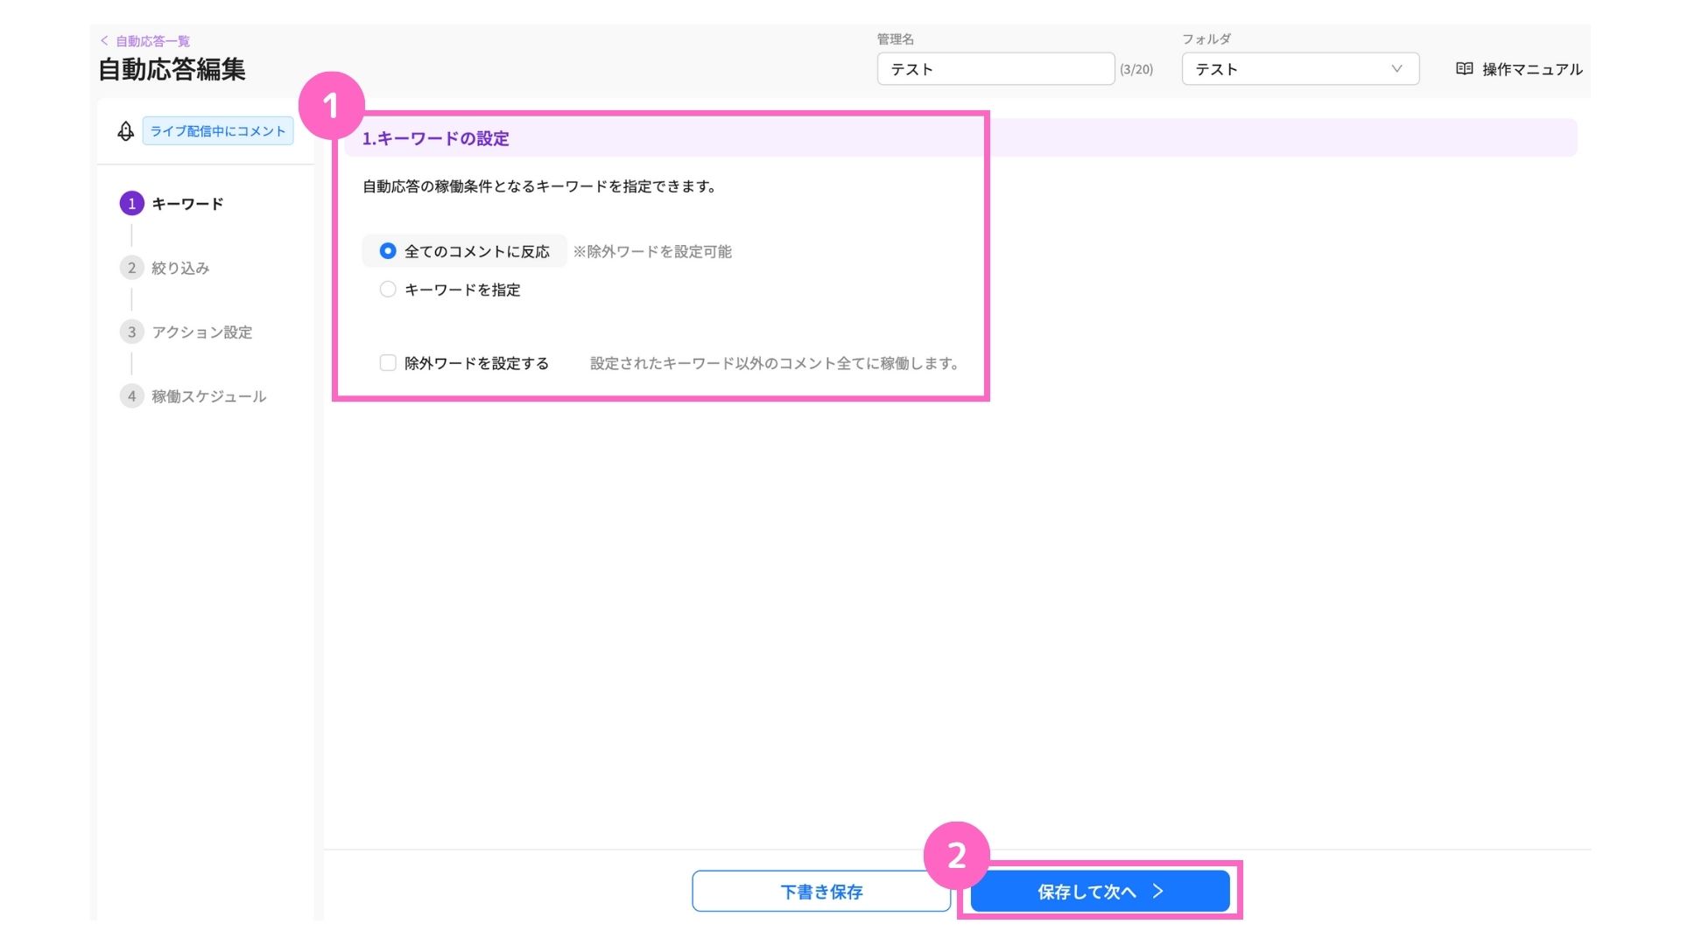This screenshot has width=1681, height=945.
Task: Click the 管理名 field label
Action: (896, 38)
